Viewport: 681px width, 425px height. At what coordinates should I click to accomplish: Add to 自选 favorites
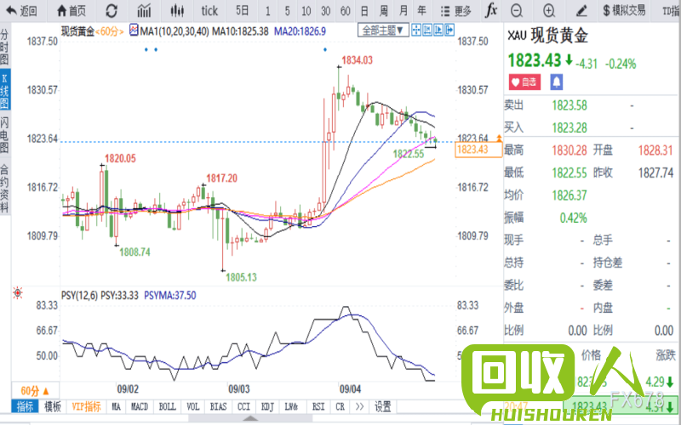[x=524, y=82]
